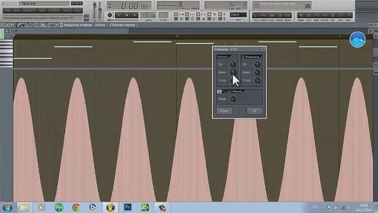Click the Render shortcut icon

tap(317, 16)
